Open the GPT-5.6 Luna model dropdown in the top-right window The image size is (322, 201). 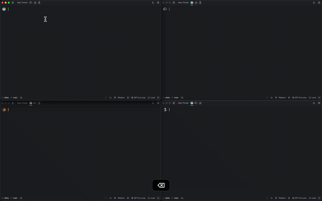click(x=299, y=98)
